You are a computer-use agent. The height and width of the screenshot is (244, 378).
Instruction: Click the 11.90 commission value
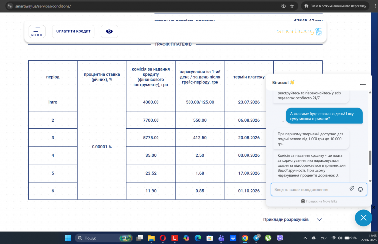pyautogui.click(x=151, y=191)
